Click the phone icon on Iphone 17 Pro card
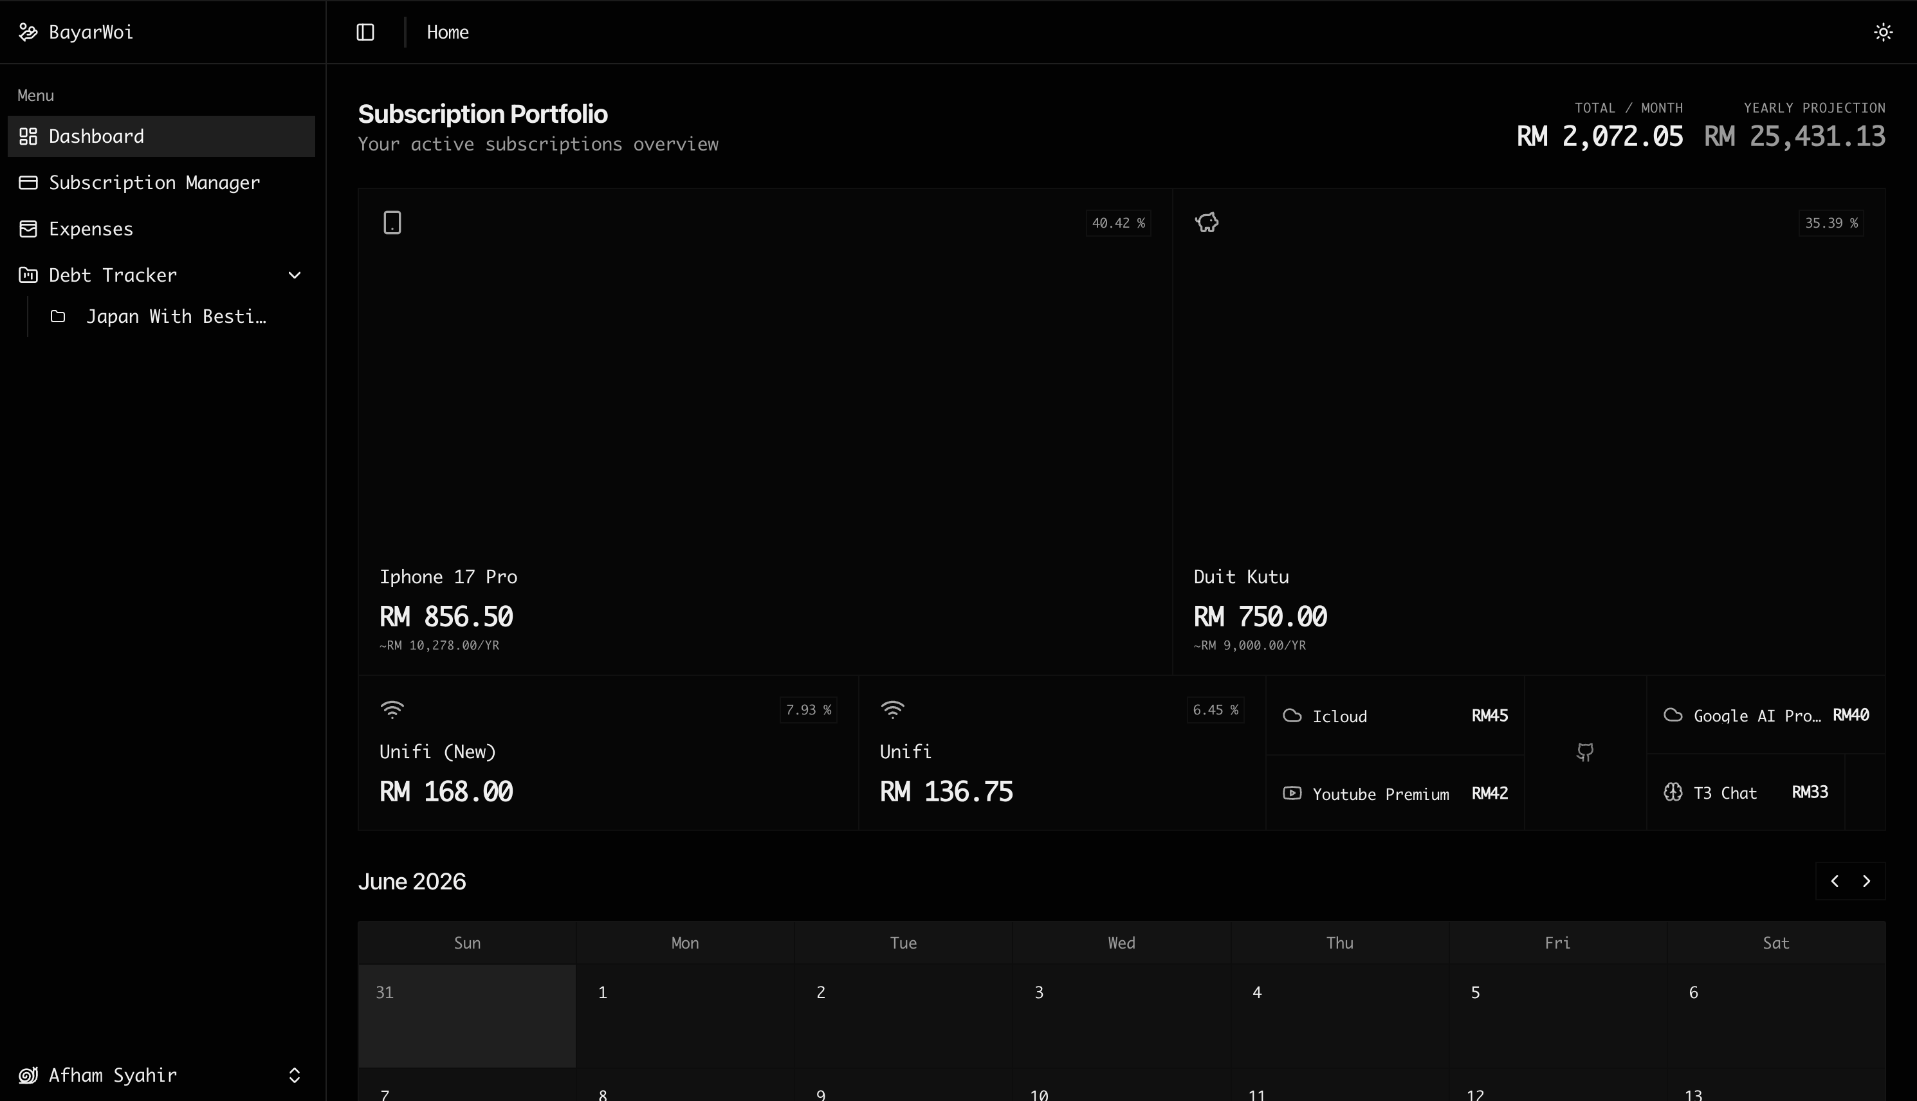The width and height of the screenshot is (1917, 1101). pos(392,223)
